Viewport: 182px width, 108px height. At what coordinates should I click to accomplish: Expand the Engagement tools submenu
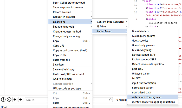point(70,27)
